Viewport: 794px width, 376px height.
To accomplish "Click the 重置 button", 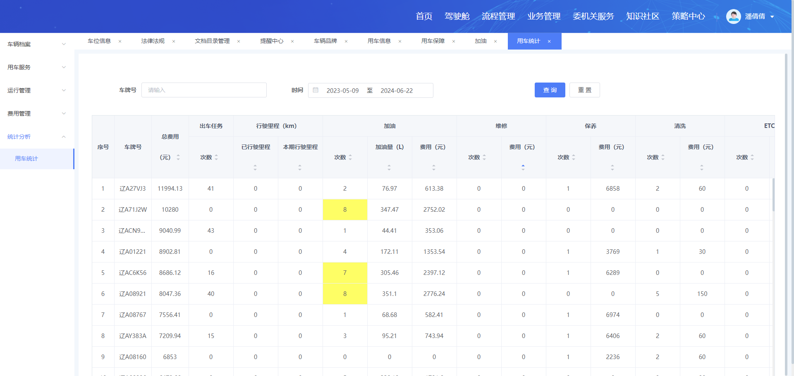I will [585, 90].
